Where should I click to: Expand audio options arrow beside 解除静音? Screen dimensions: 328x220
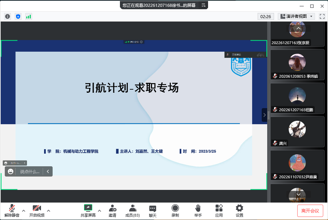pos(24,210)
